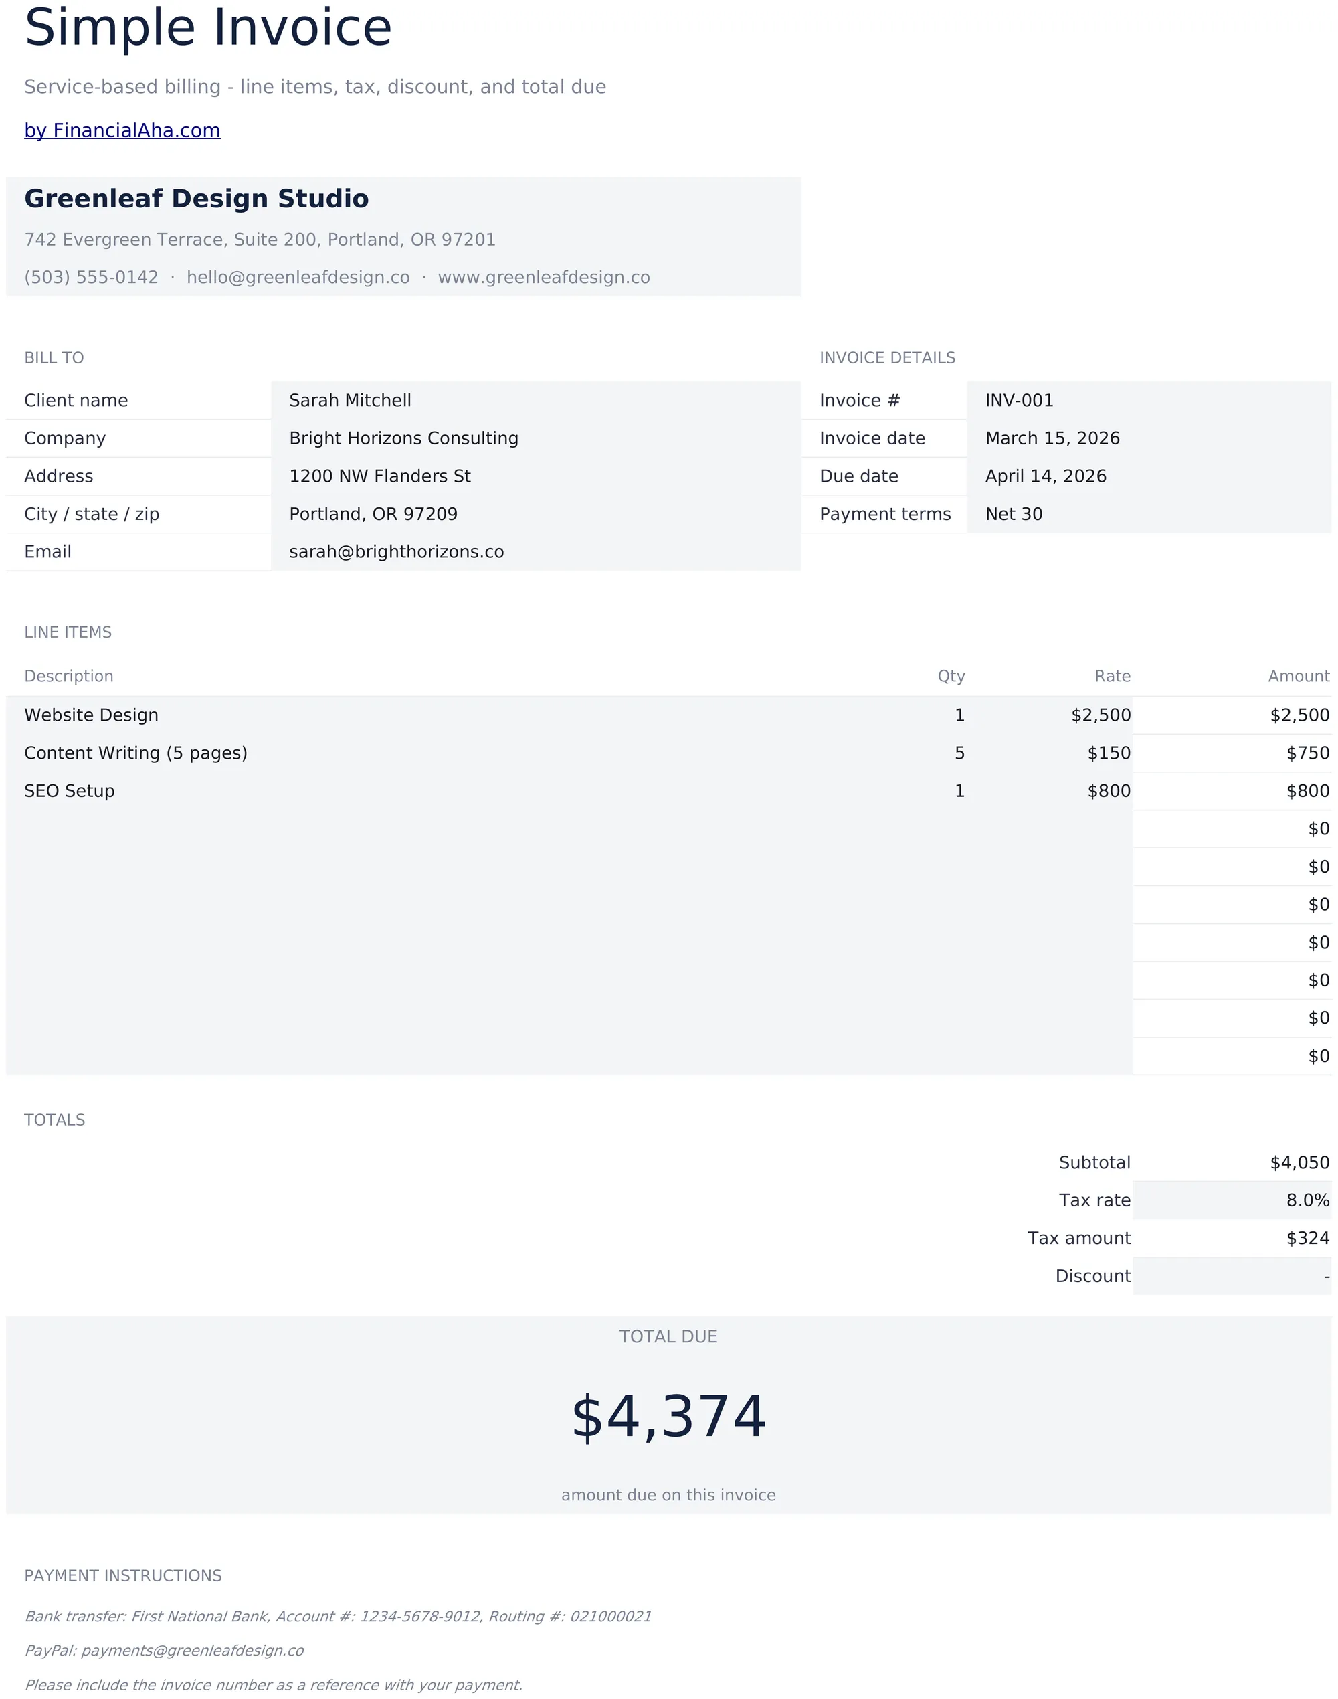
Task: Click the Please include the invoice number note
Action: (274, 1685)
